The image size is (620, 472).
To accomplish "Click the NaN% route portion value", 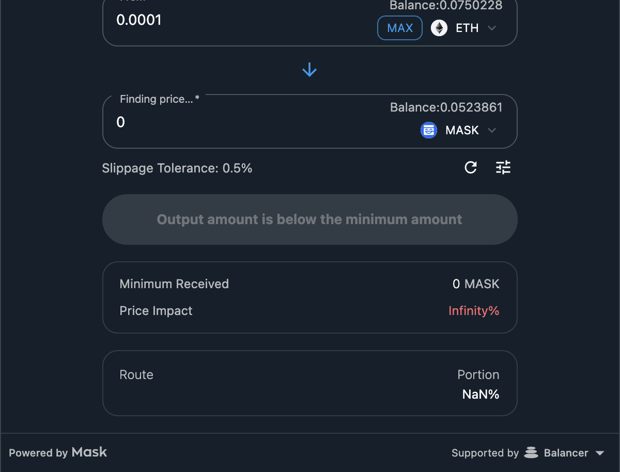I will [x=481, y=395].
